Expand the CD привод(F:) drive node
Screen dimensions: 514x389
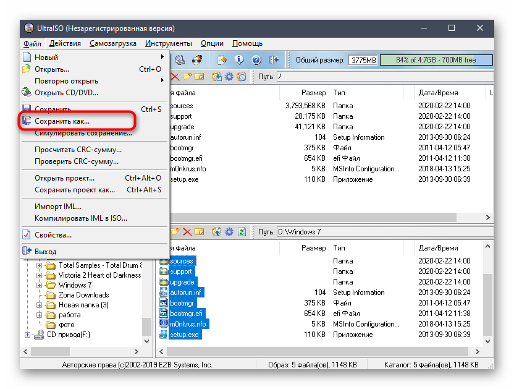[27, 335]
